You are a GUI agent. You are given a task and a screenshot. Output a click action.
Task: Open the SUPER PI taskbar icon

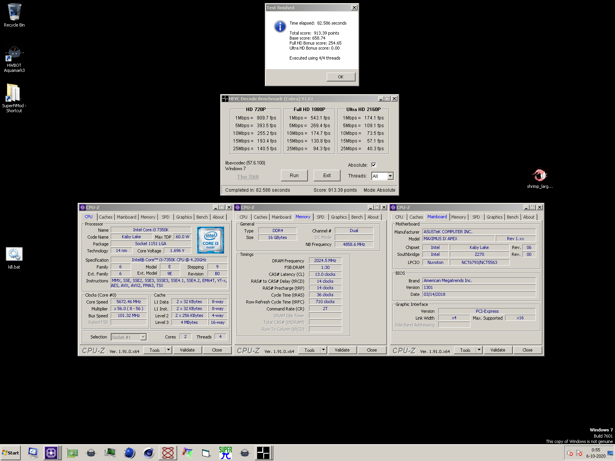(226, 453)
